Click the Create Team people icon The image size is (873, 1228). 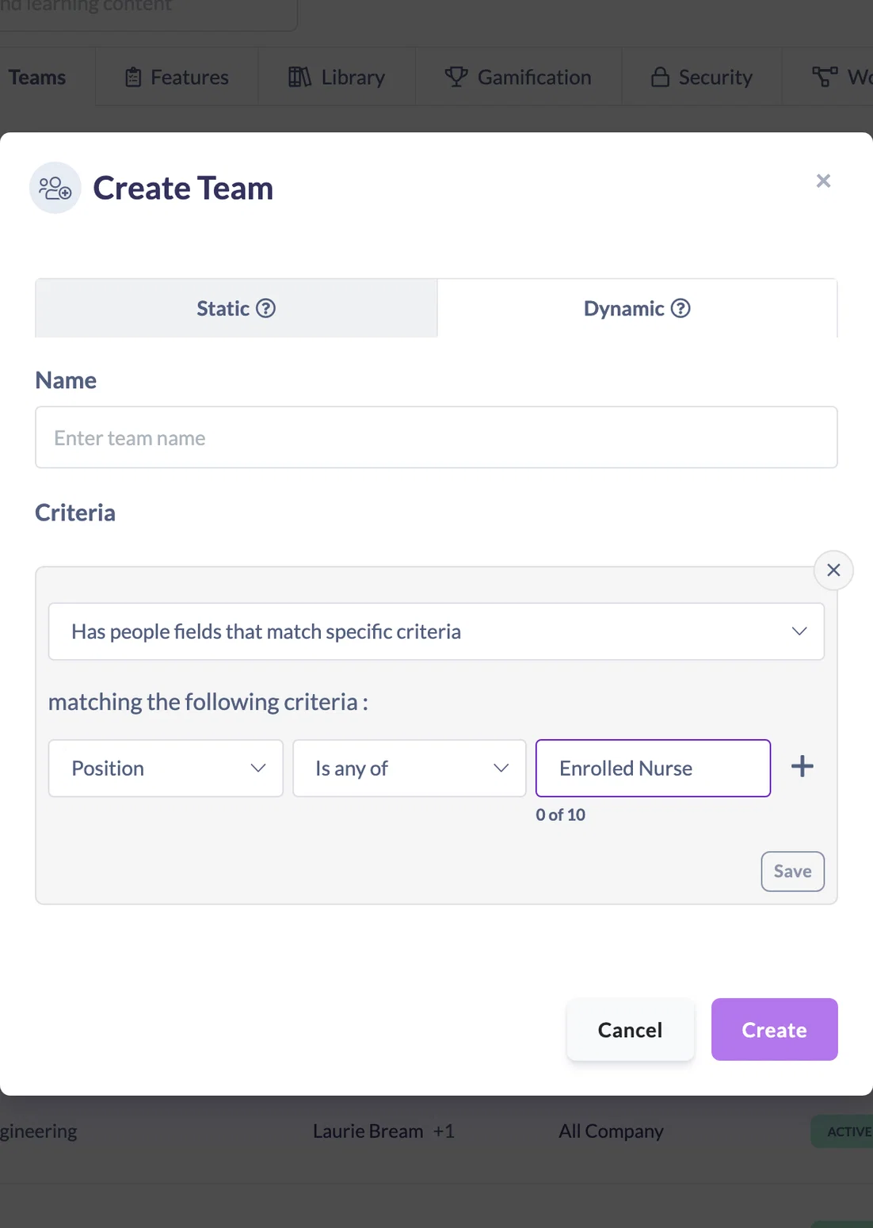coord(55,189)
